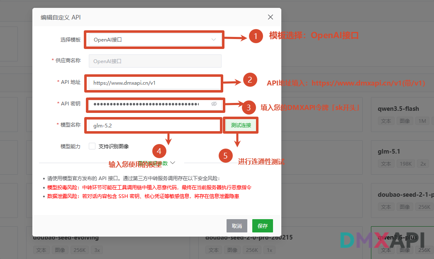Viewport: 434px width, 259px height.
Task: Expand the advanced parameters chevron
Action: pyautogui.click(x=173, y=163)
